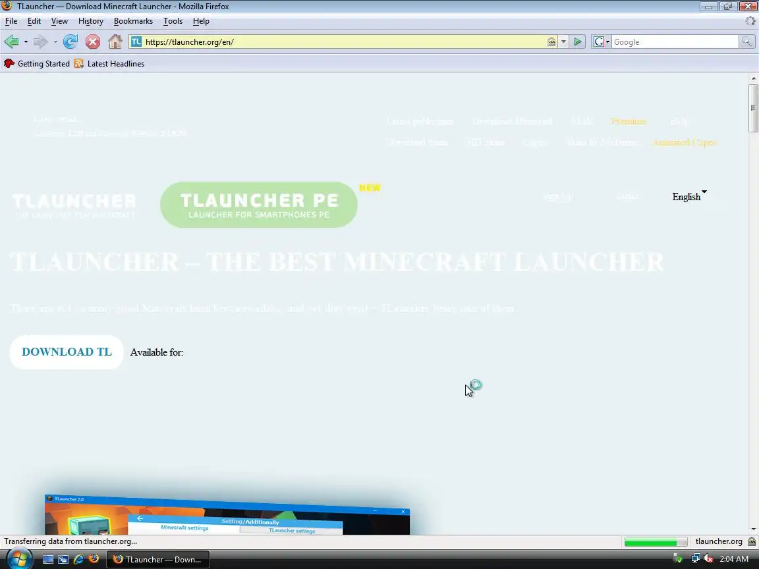Start search with the magnifier icon
The image size is (759, 569).
[747, 41]
